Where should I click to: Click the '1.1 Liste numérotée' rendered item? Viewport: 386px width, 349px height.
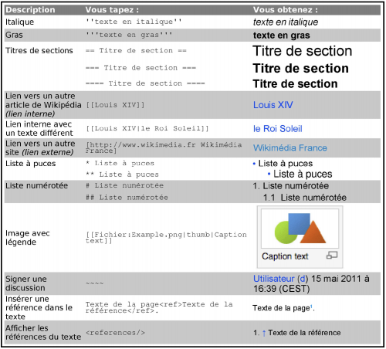[x=305, y=198]
